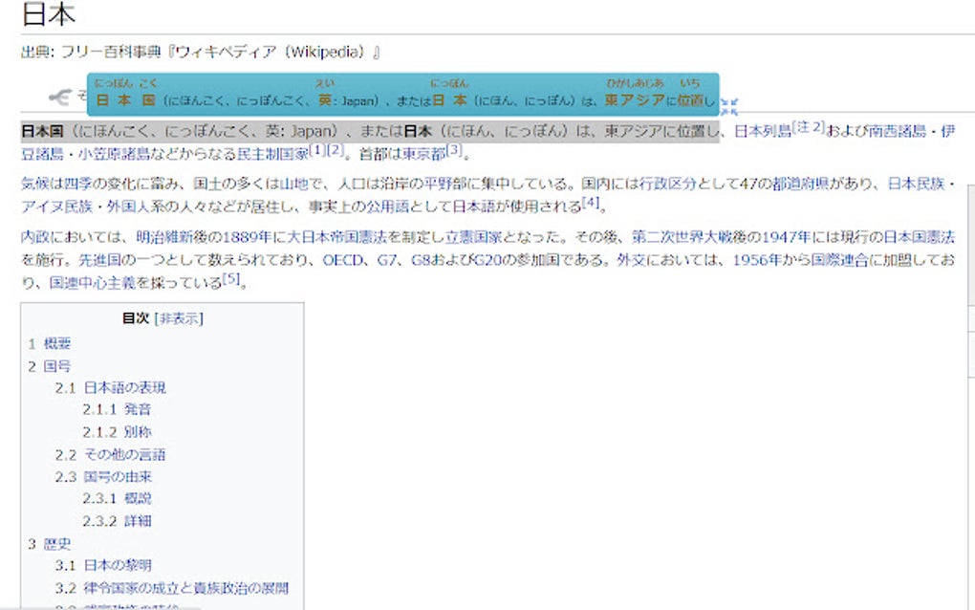Select 概要 in the table of contents
975x610 pixels.
(57, 344)
